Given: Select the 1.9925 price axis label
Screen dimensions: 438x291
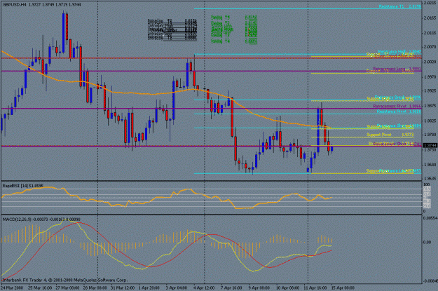Looking at the screenshot, I should [430, 91].
